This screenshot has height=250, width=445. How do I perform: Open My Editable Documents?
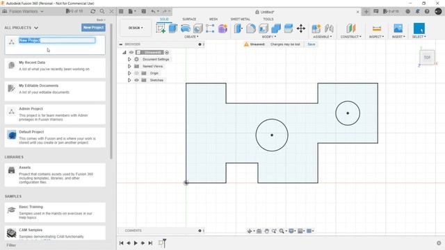tap(55, 91)
